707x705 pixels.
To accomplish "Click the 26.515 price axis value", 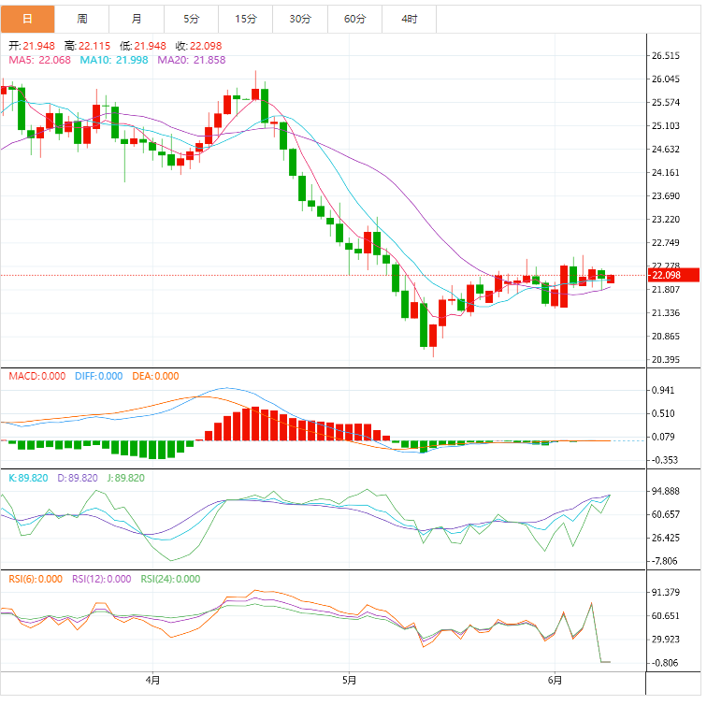I will (x=666, y=56).
